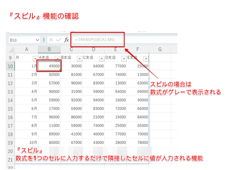Click cell with value 66000

[x=138, y=108]
